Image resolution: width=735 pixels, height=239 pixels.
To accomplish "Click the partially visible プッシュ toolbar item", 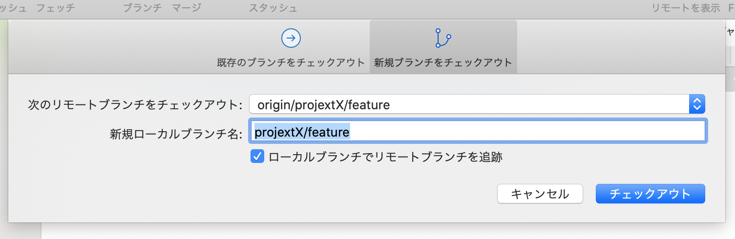I will click(13, 8).
